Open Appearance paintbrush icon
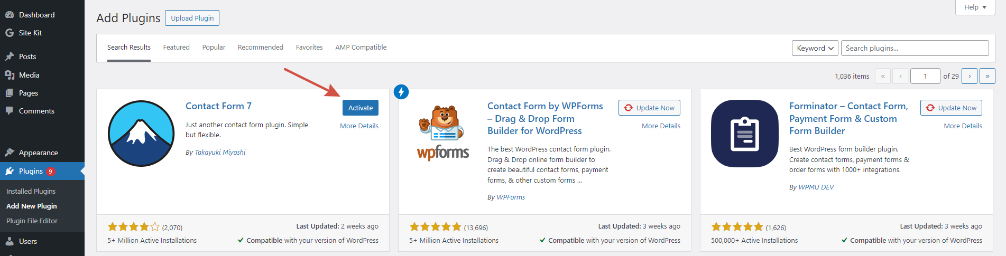 point(10,153)
